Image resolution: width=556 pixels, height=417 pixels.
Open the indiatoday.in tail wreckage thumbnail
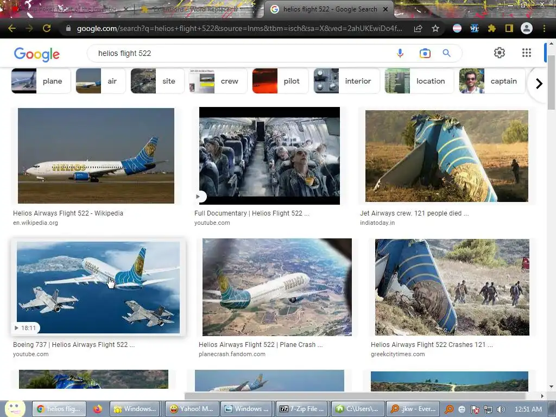tap(447, 156)
